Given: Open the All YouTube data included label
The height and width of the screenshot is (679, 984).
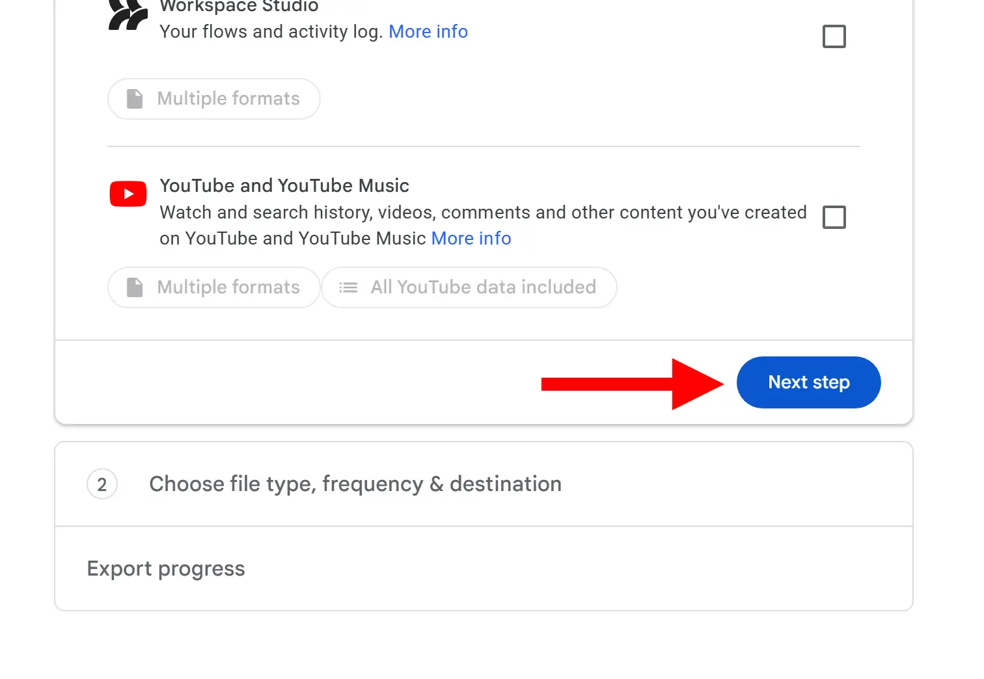Looking at the screenshot, I should click(483, 287).
